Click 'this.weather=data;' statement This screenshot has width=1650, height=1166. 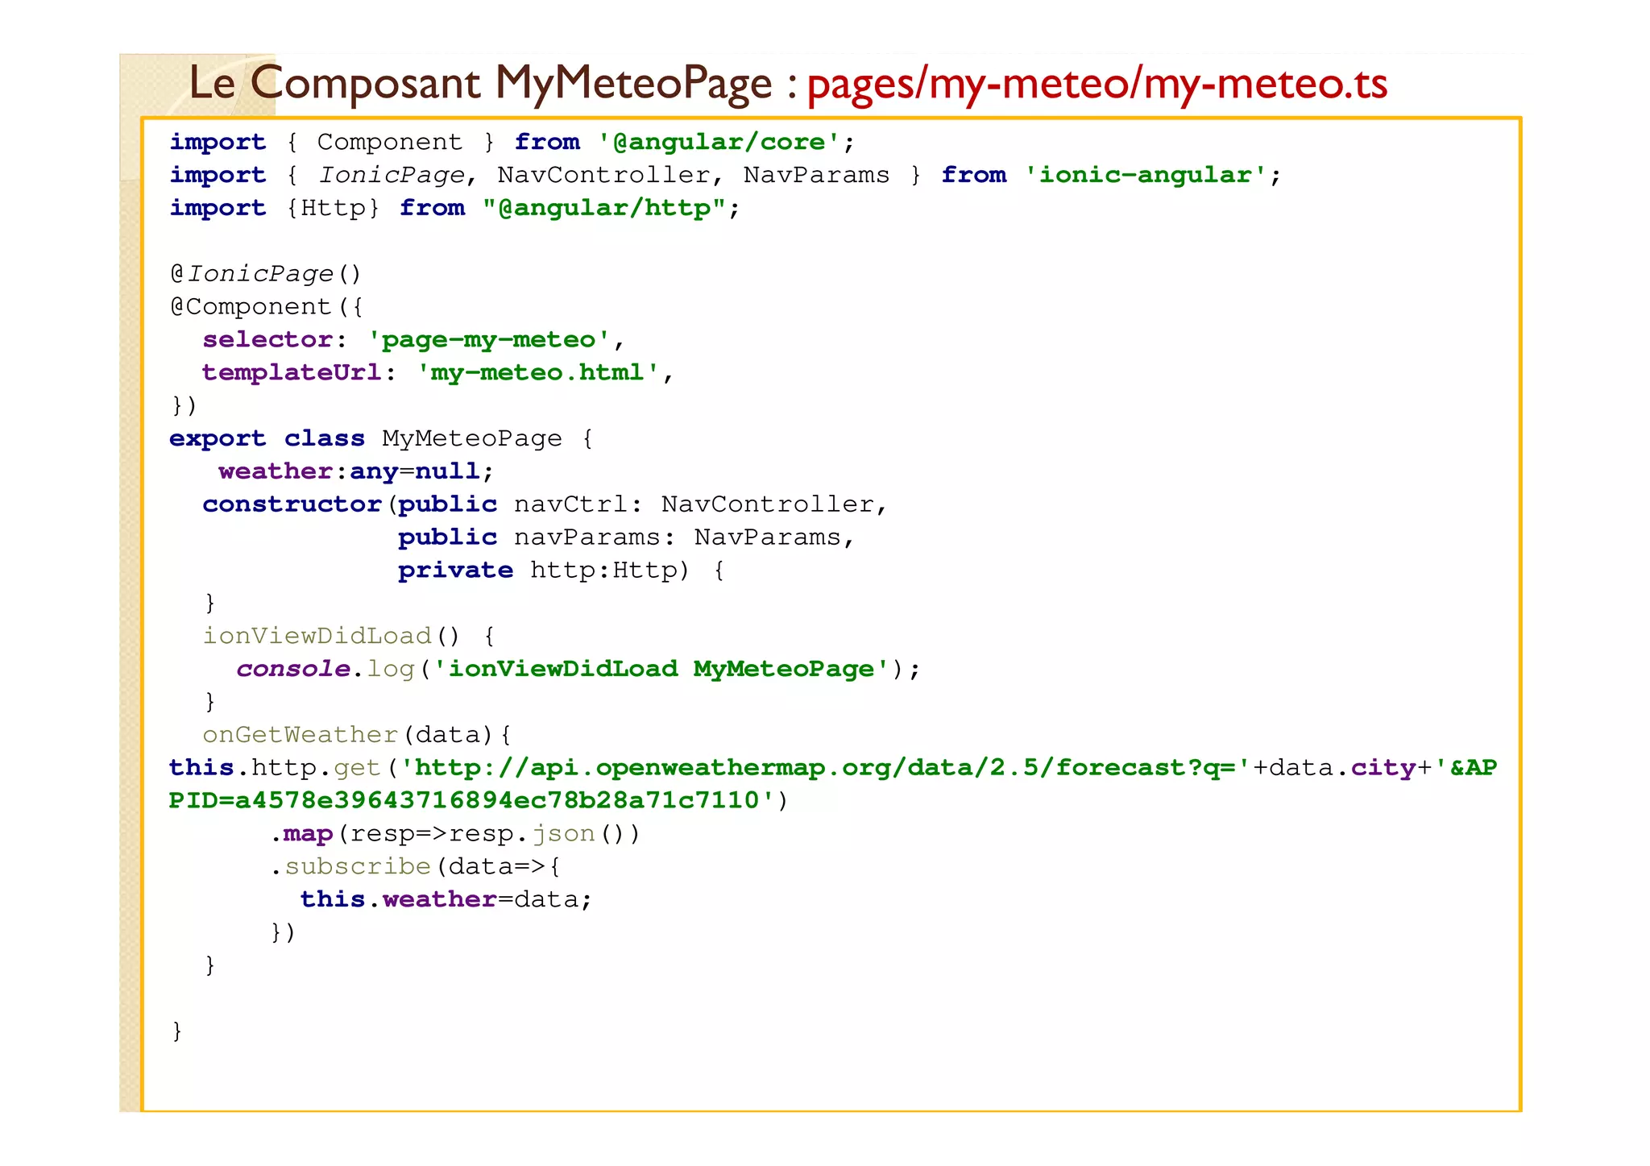point(446,899)
